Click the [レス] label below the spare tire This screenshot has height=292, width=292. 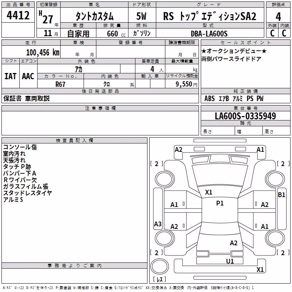[160, 279]
